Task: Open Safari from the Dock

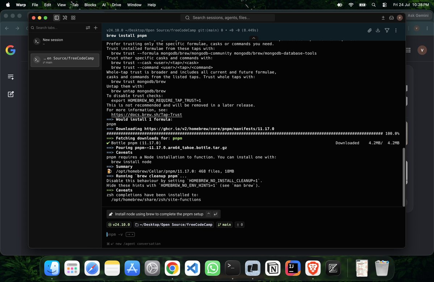Action: click(x=92, y=268)
